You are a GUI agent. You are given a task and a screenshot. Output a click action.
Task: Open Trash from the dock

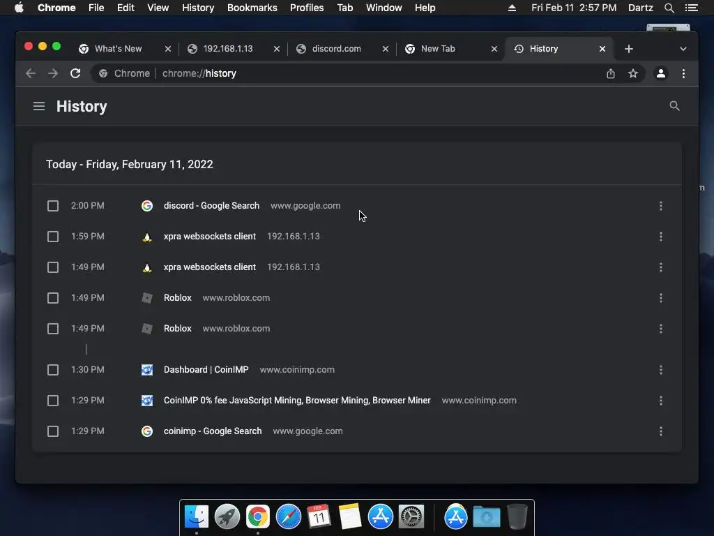517,516
